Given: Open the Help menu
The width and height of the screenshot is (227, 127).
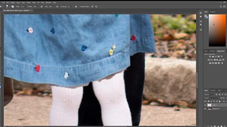Looking at the screenshot, I should pyautogui.click(x=54, y=2).
